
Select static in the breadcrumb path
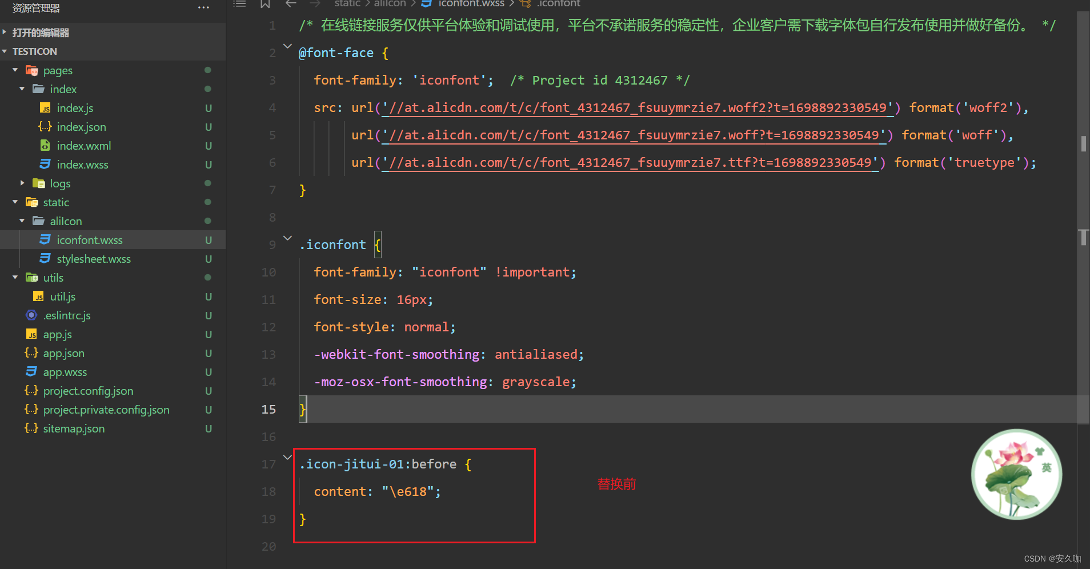(347, 3)
